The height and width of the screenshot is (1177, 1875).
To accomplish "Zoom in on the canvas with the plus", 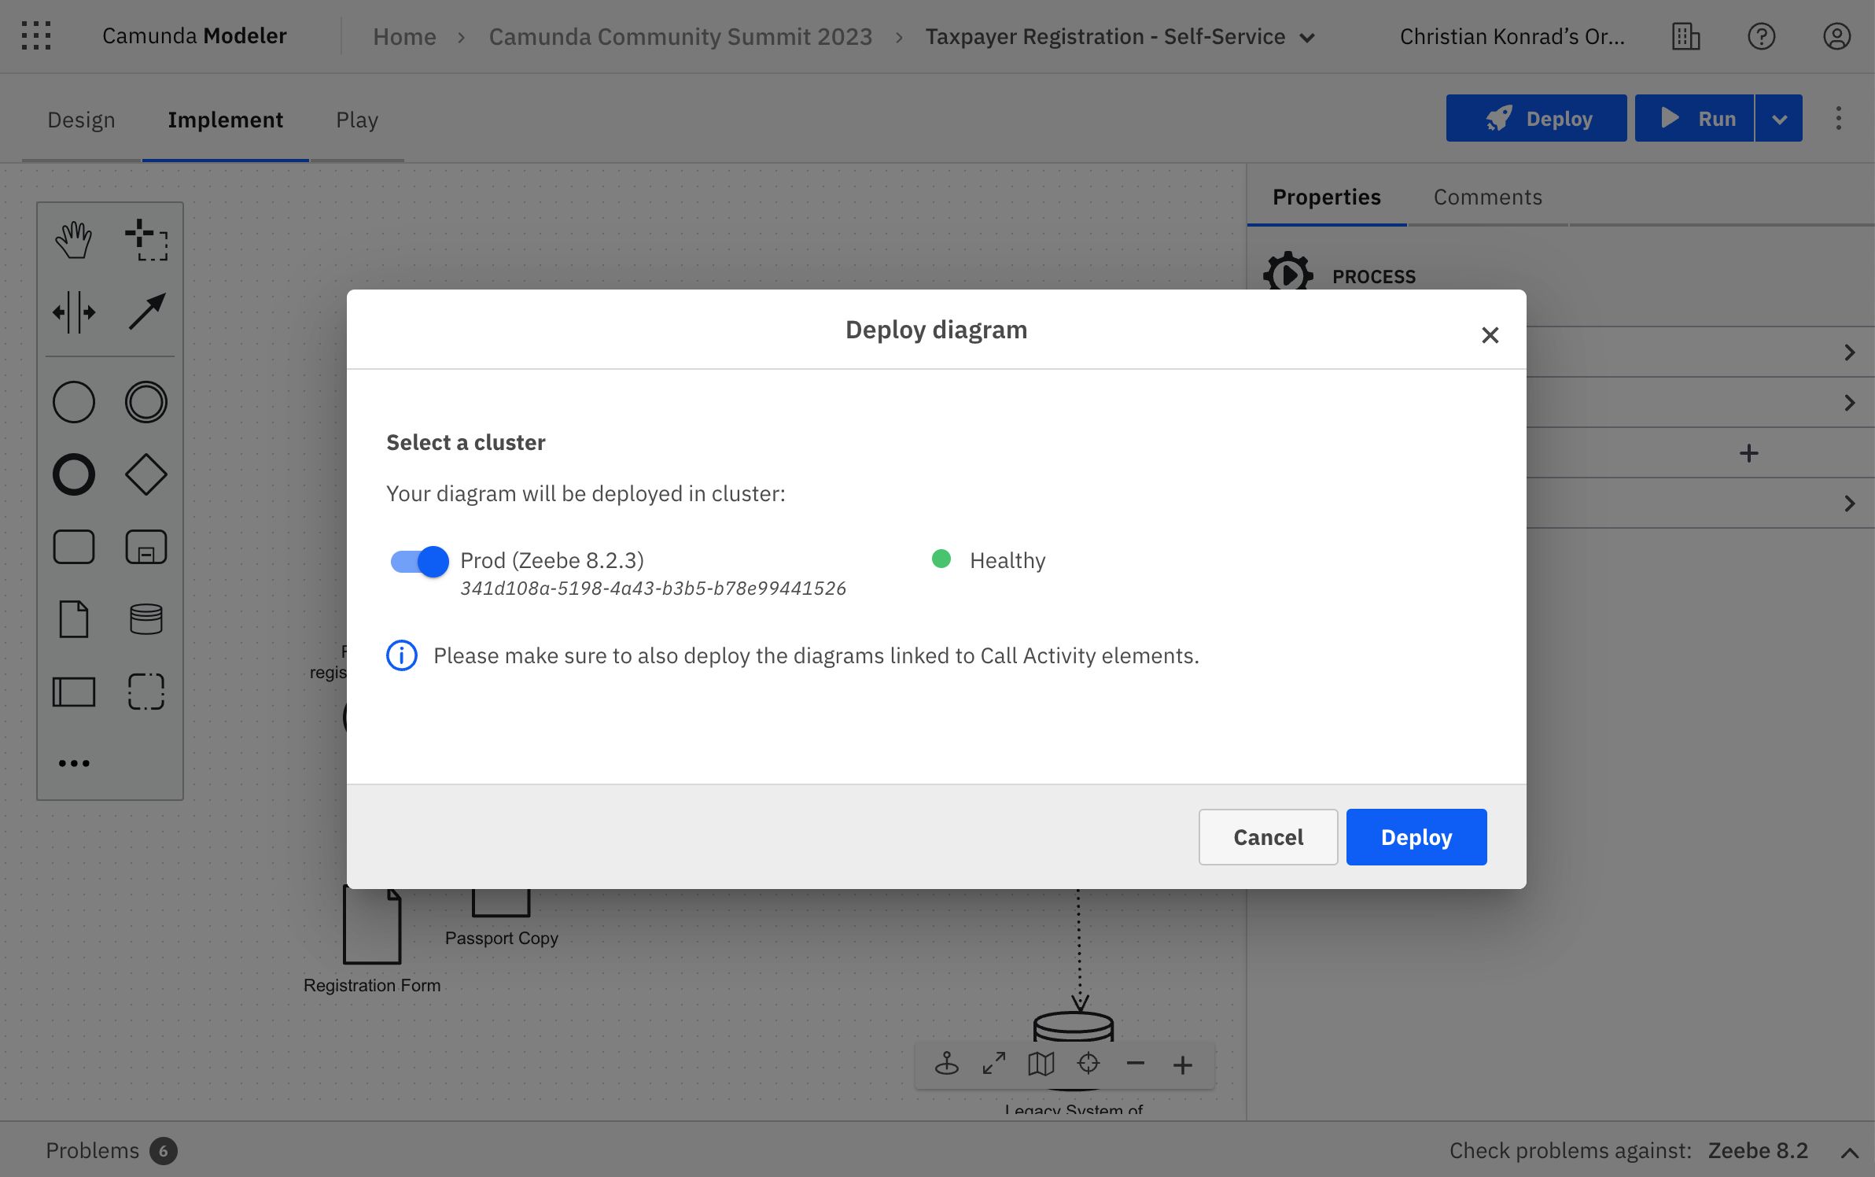I will 1182,1064.
